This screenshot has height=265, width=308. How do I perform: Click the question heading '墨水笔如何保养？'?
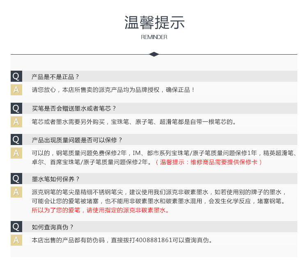coord(55,179)
